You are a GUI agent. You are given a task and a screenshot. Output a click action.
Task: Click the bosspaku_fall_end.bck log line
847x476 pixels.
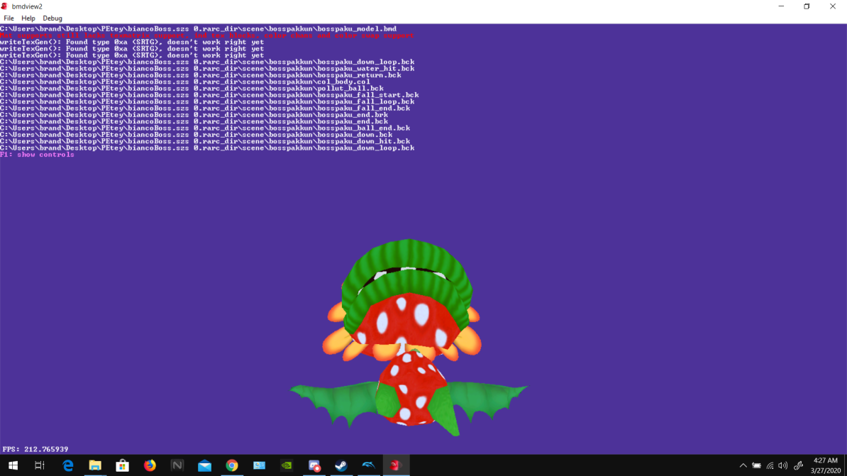(205, 108)
